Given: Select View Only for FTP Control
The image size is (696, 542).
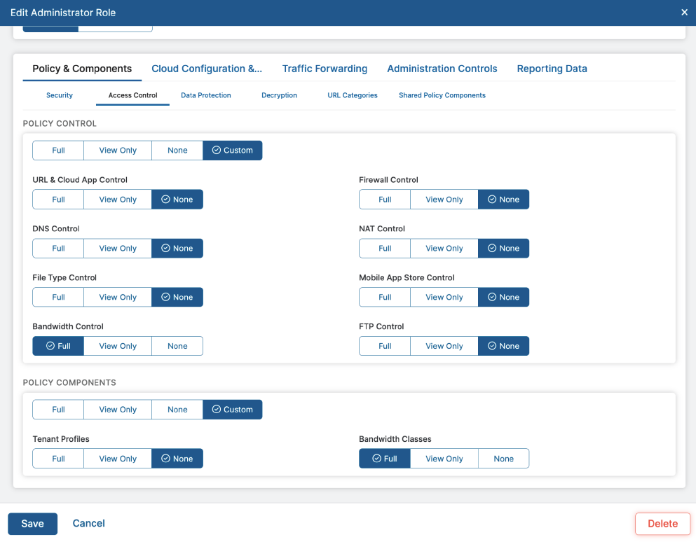Looking at the screenshot, I should tap(444, 346).
